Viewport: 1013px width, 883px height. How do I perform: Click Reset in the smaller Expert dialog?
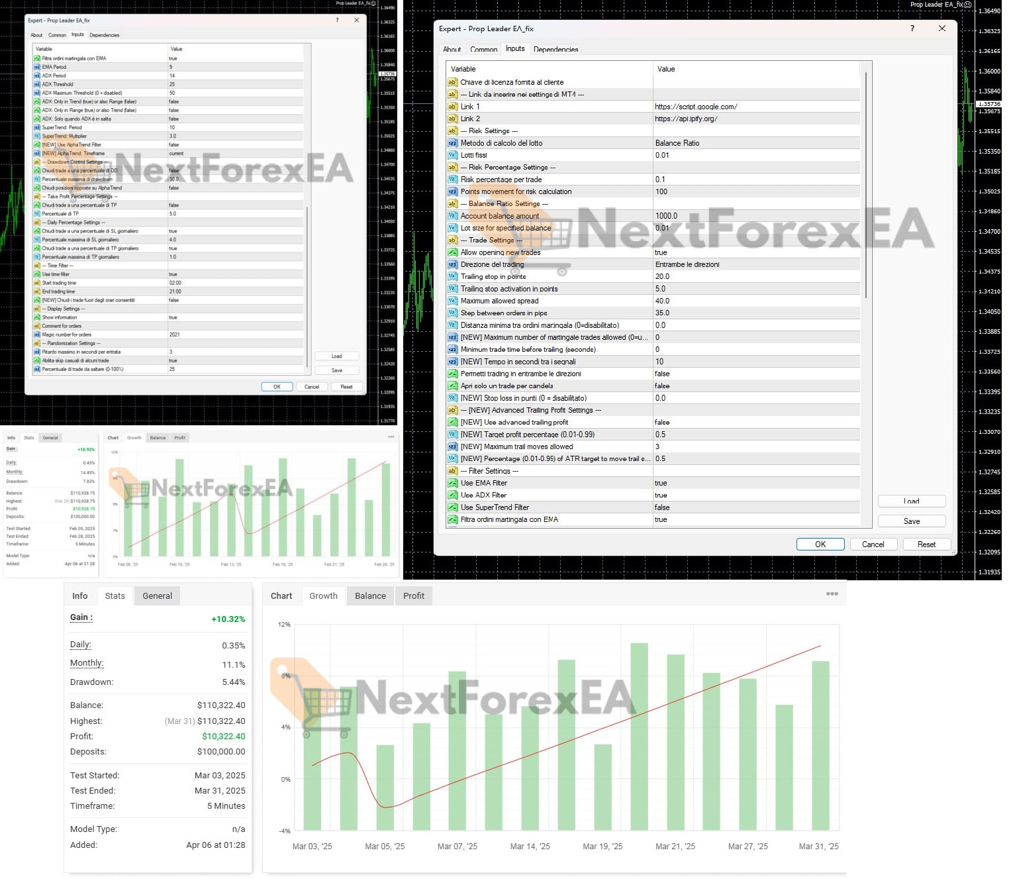[346, 387]
